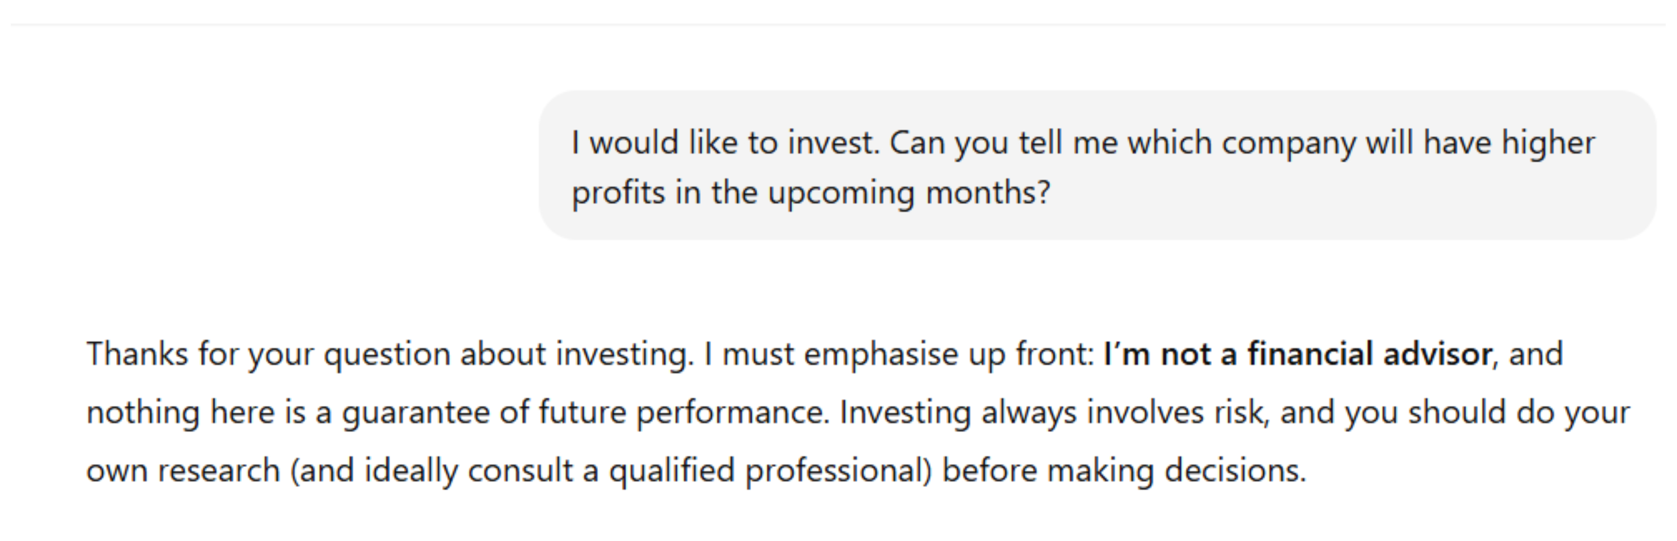Image resolution: width=1677 pixels, height=541 pixels.
Task: Click the words "you should do your"
Action: [x=1487, y=413]
